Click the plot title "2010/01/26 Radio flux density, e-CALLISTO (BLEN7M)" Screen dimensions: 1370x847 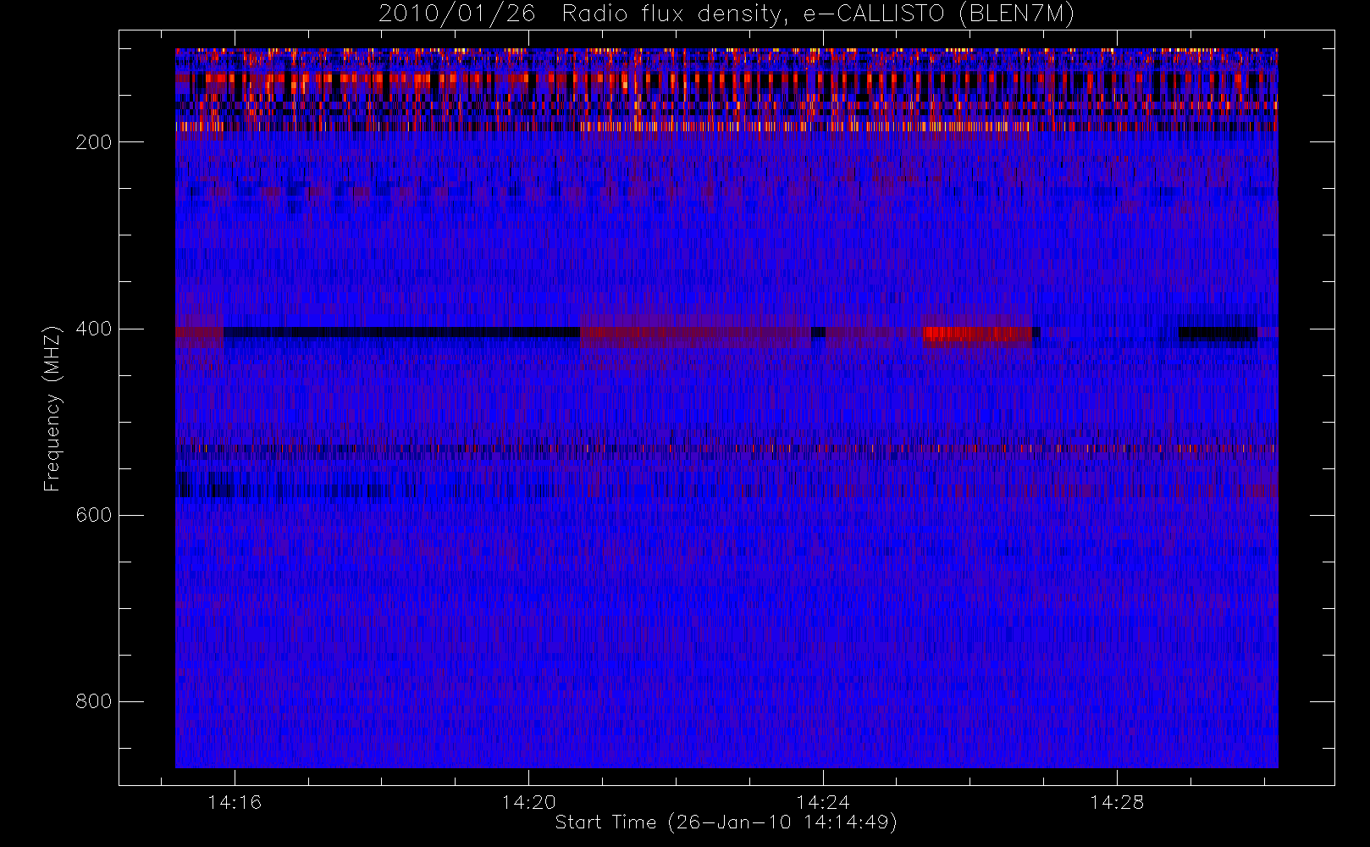click(726, 14)
